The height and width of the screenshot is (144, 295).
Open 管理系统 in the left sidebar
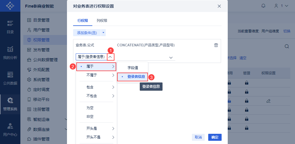[10, 104]
